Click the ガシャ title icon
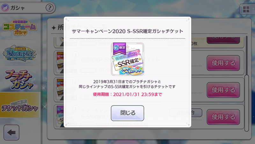 click(5, 8)
